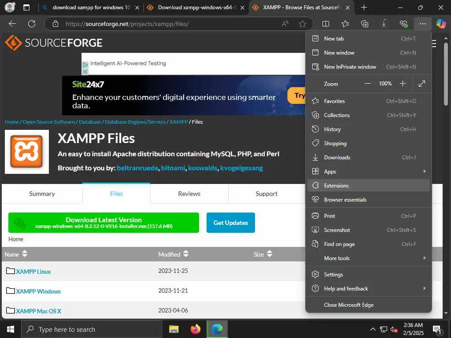Open History from the menu

point(369,129)
